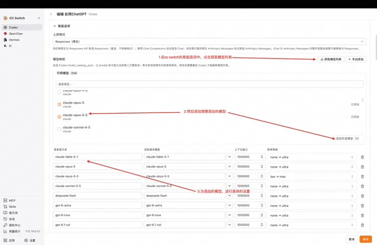Screen dimensions: 377x245
Task: Edit the actual model field deepseek-flash
Action: [185, 195]
